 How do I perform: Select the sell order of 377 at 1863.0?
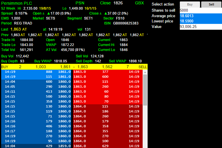108,72
